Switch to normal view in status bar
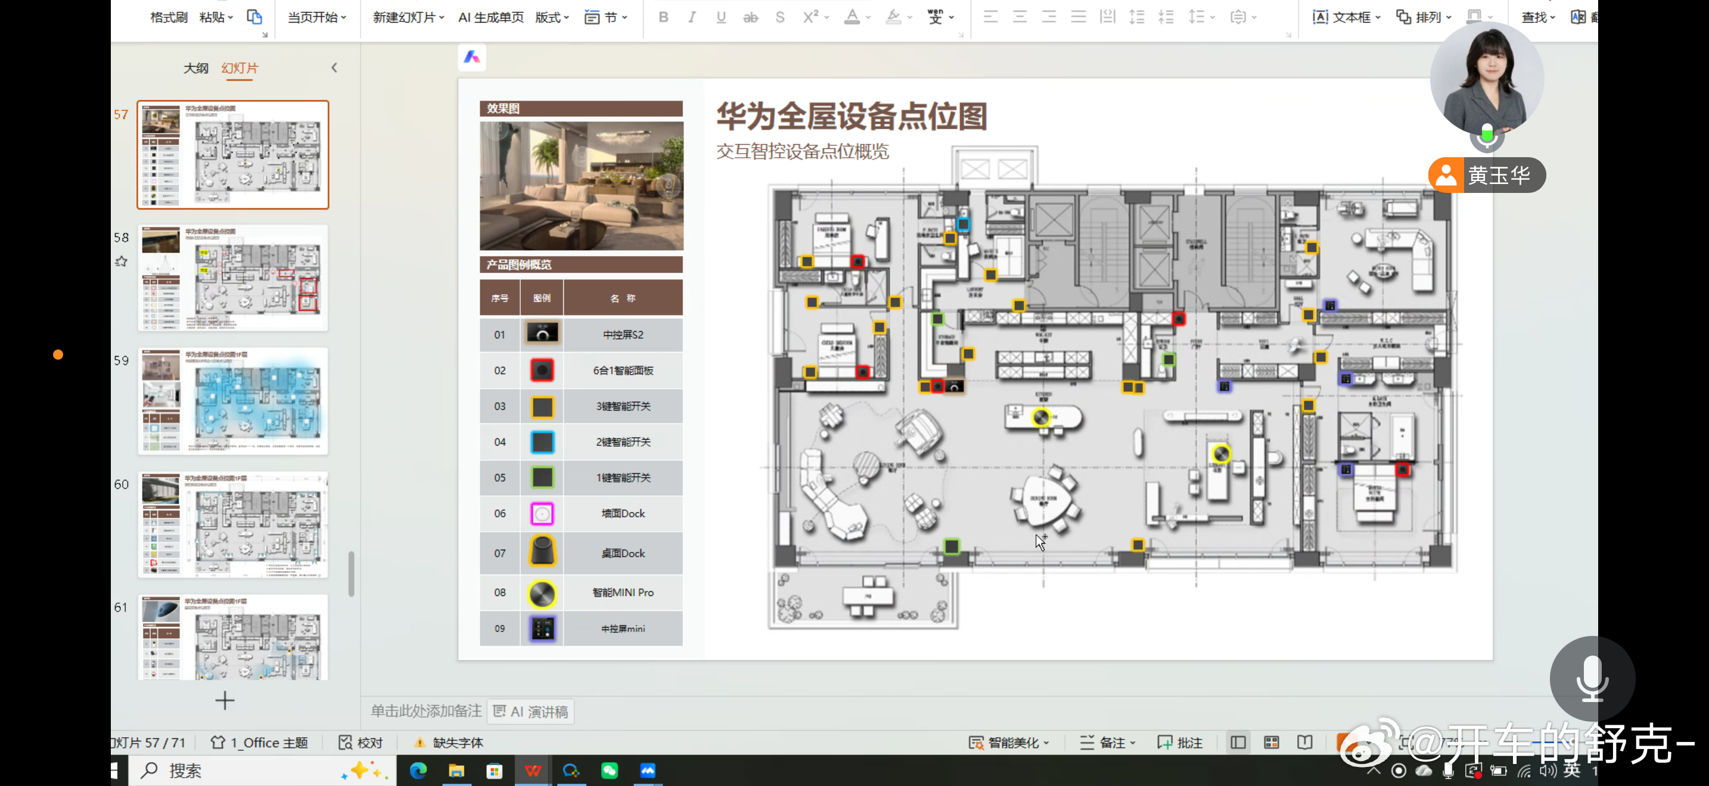 point(1238,743)
